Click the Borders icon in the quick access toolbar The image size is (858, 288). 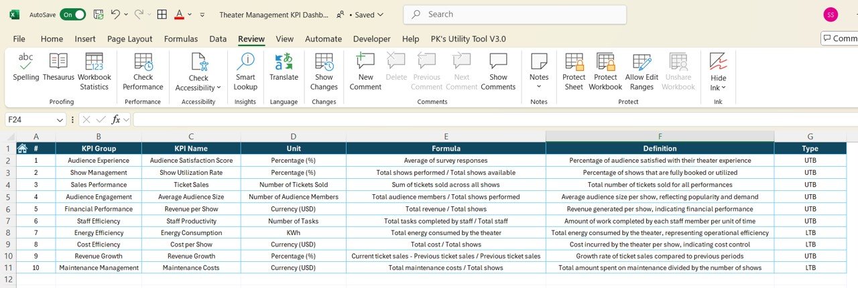tap(162, 14)
